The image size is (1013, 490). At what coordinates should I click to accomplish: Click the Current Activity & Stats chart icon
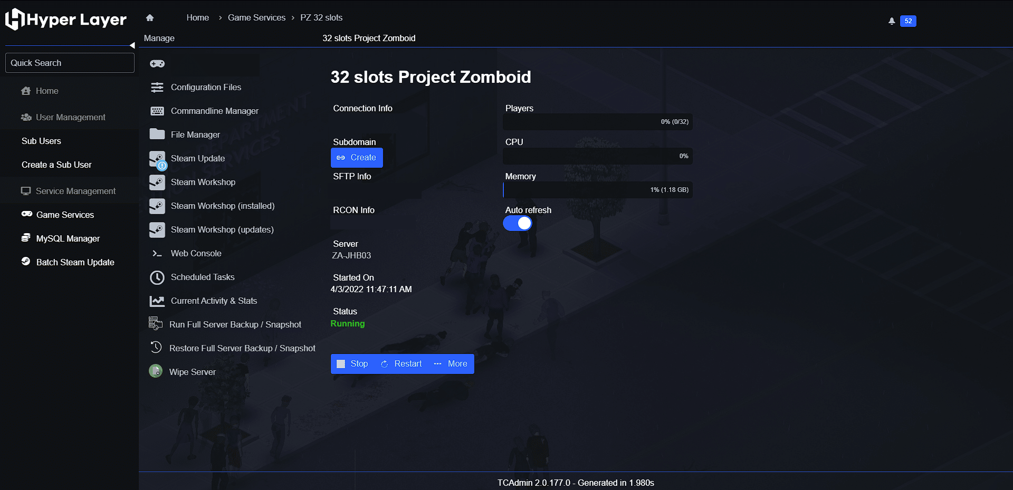[157, 301]
